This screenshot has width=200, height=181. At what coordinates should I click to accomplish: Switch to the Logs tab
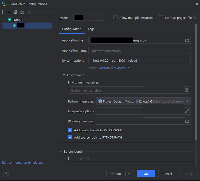(x=91, y=29)
